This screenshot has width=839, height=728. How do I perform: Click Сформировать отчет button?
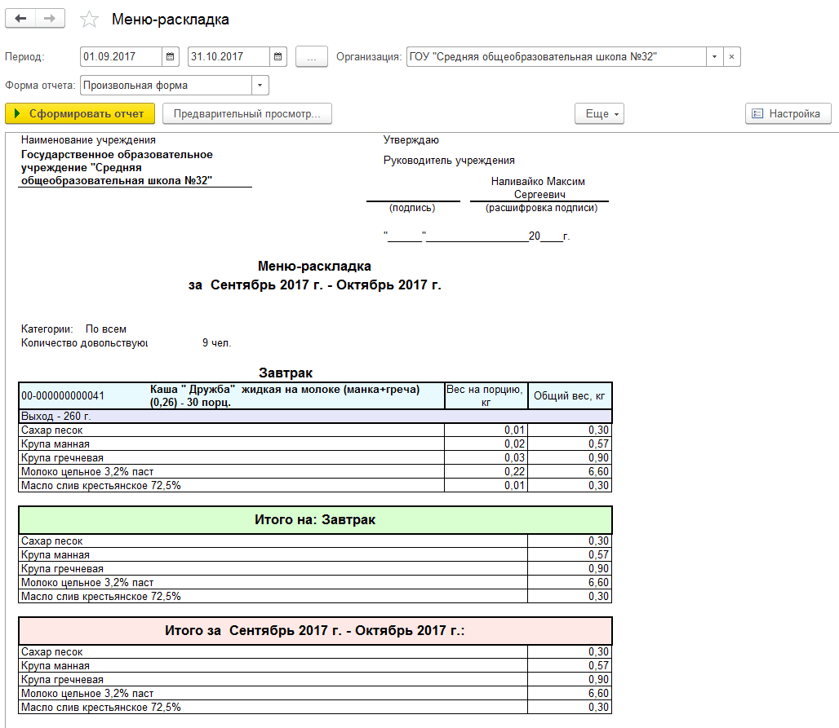80,114
